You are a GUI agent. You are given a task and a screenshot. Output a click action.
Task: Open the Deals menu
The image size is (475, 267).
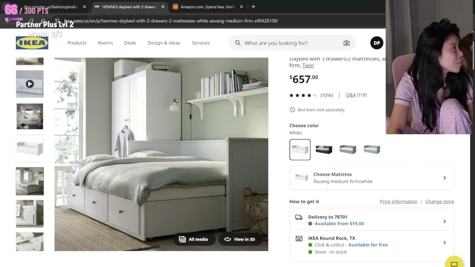tap(130, 43)
